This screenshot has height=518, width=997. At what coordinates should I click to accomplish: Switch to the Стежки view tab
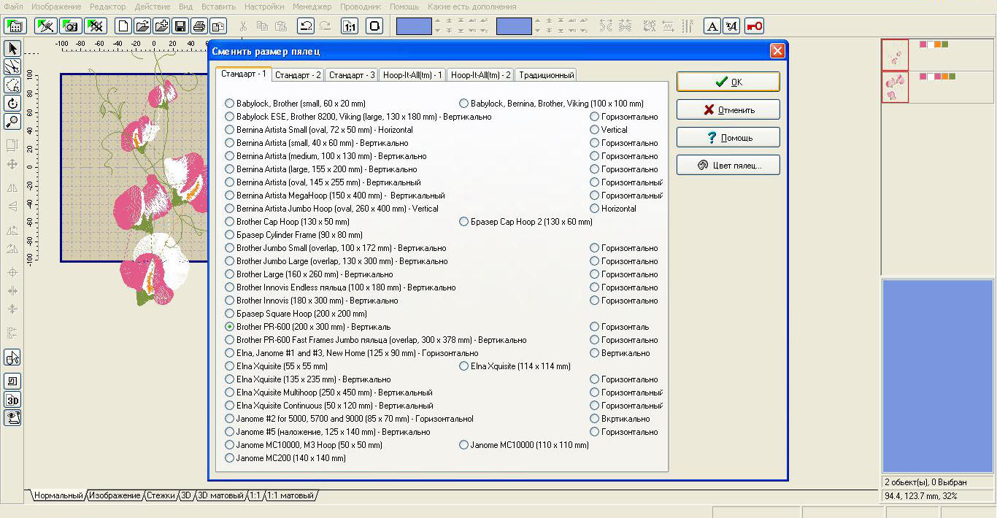(161, 495)
